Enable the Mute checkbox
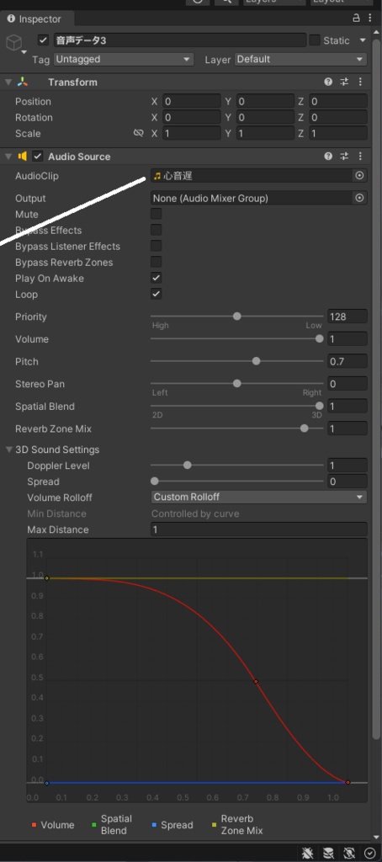This screenshot has width=382, height=862. 157,214
